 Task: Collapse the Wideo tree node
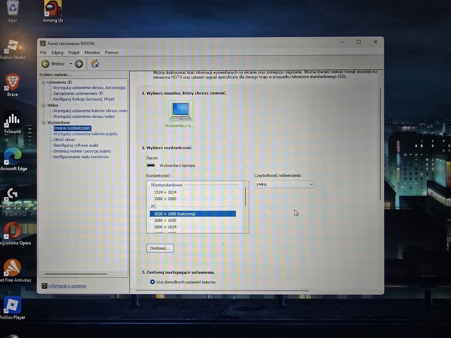pos(44,105)
